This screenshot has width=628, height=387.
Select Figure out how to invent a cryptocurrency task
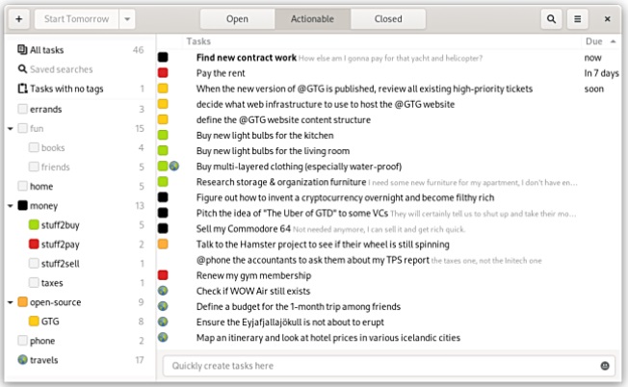coord(388,197)
